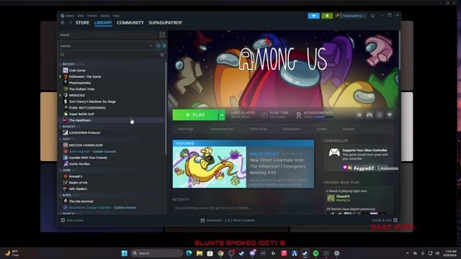This screenshot has width=461, height=259.
Task: Open the View menu
Action: click(x=81, y=16)
